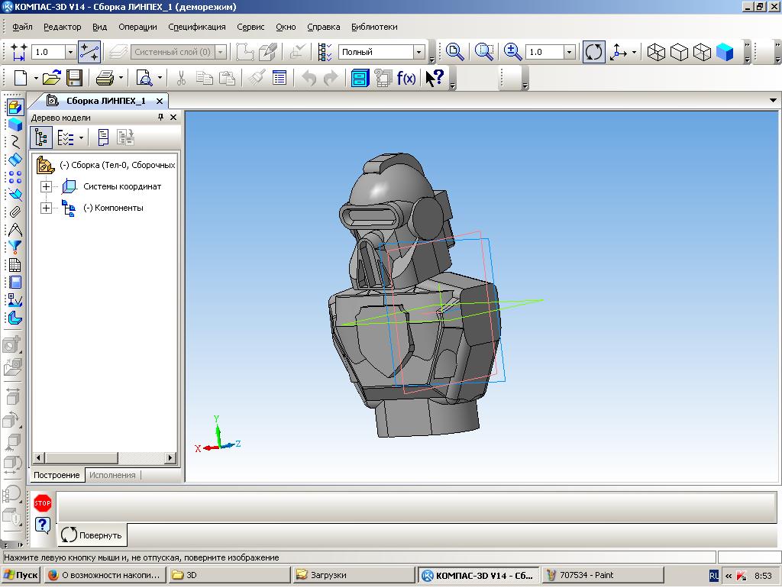
Task: Open the Print document icon
Action: (105, 79)
